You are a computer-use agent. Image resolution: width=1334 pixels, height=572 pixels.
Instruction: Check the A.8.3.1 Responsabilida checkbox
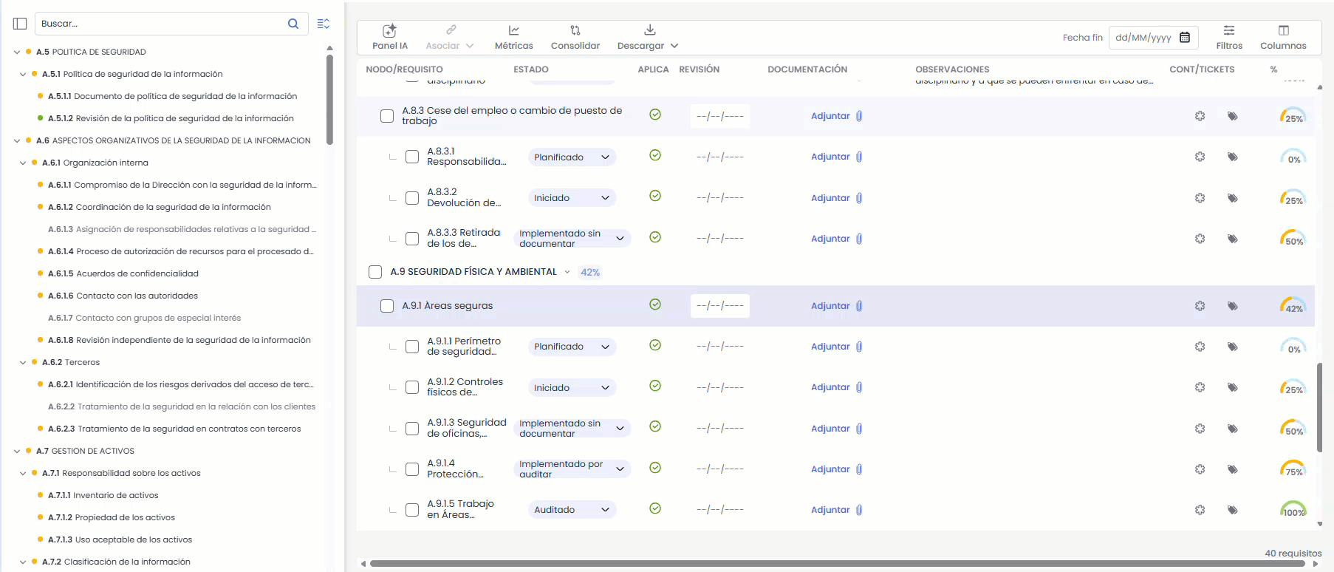coord(412,157)
